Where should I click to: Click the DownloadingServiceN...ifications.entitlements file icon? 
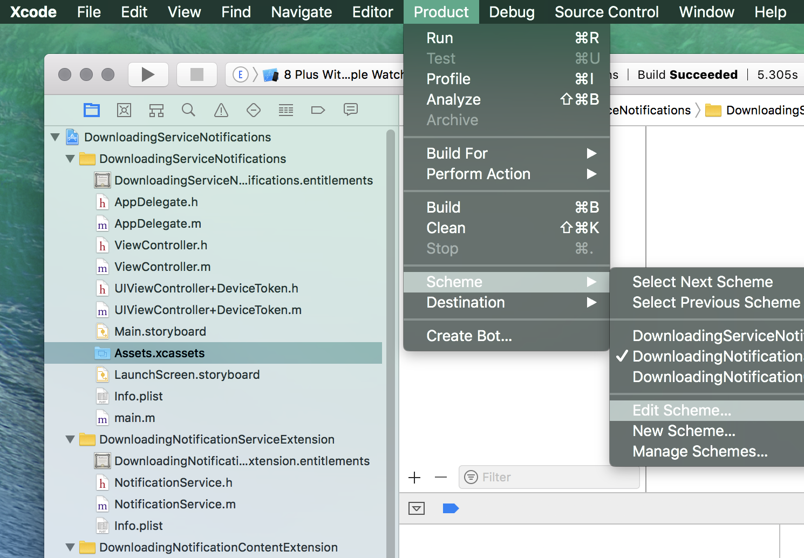tap(103, 180)
